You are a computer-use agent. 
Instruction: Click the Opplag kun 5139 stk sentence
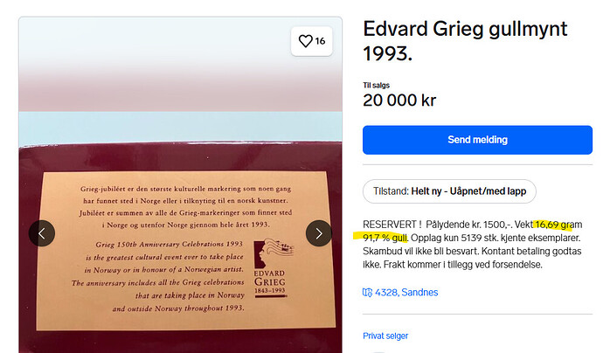pos(496,238)
